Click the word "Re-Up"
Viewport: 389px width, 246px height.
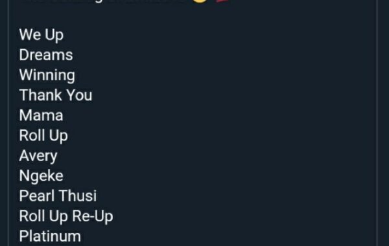(93, 216)
